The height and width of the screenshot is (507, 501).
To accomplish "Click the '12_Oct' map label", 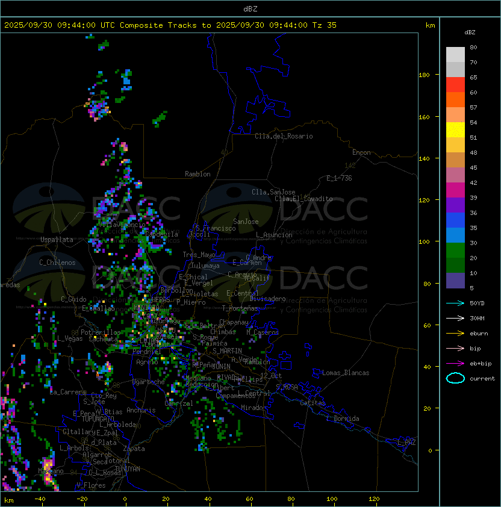I will pyautogui.click(x=271, y=376).
